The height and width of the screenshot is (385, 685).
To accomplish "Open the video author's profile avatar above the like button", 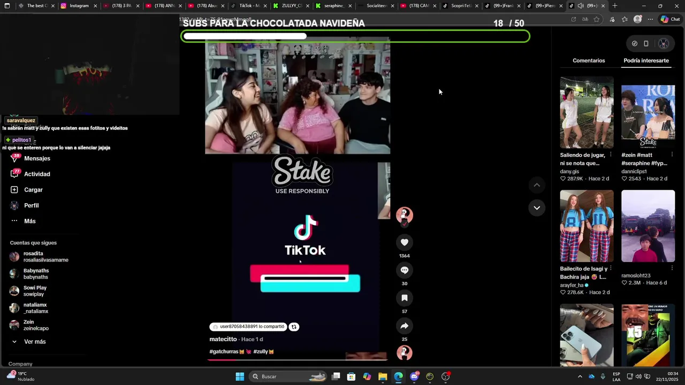I will point(404,215).
